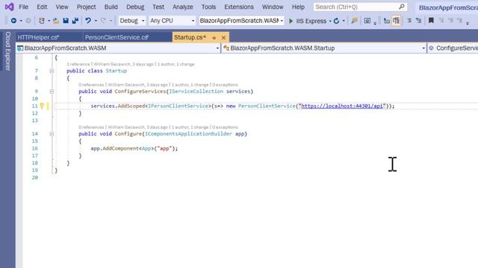Uncomment the selected lines icon
The width and height of the screenshot is (478, 268).
418,21
